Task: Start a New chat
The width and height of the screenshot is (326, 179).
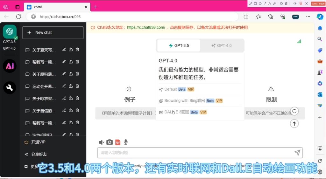Action: 53,33
